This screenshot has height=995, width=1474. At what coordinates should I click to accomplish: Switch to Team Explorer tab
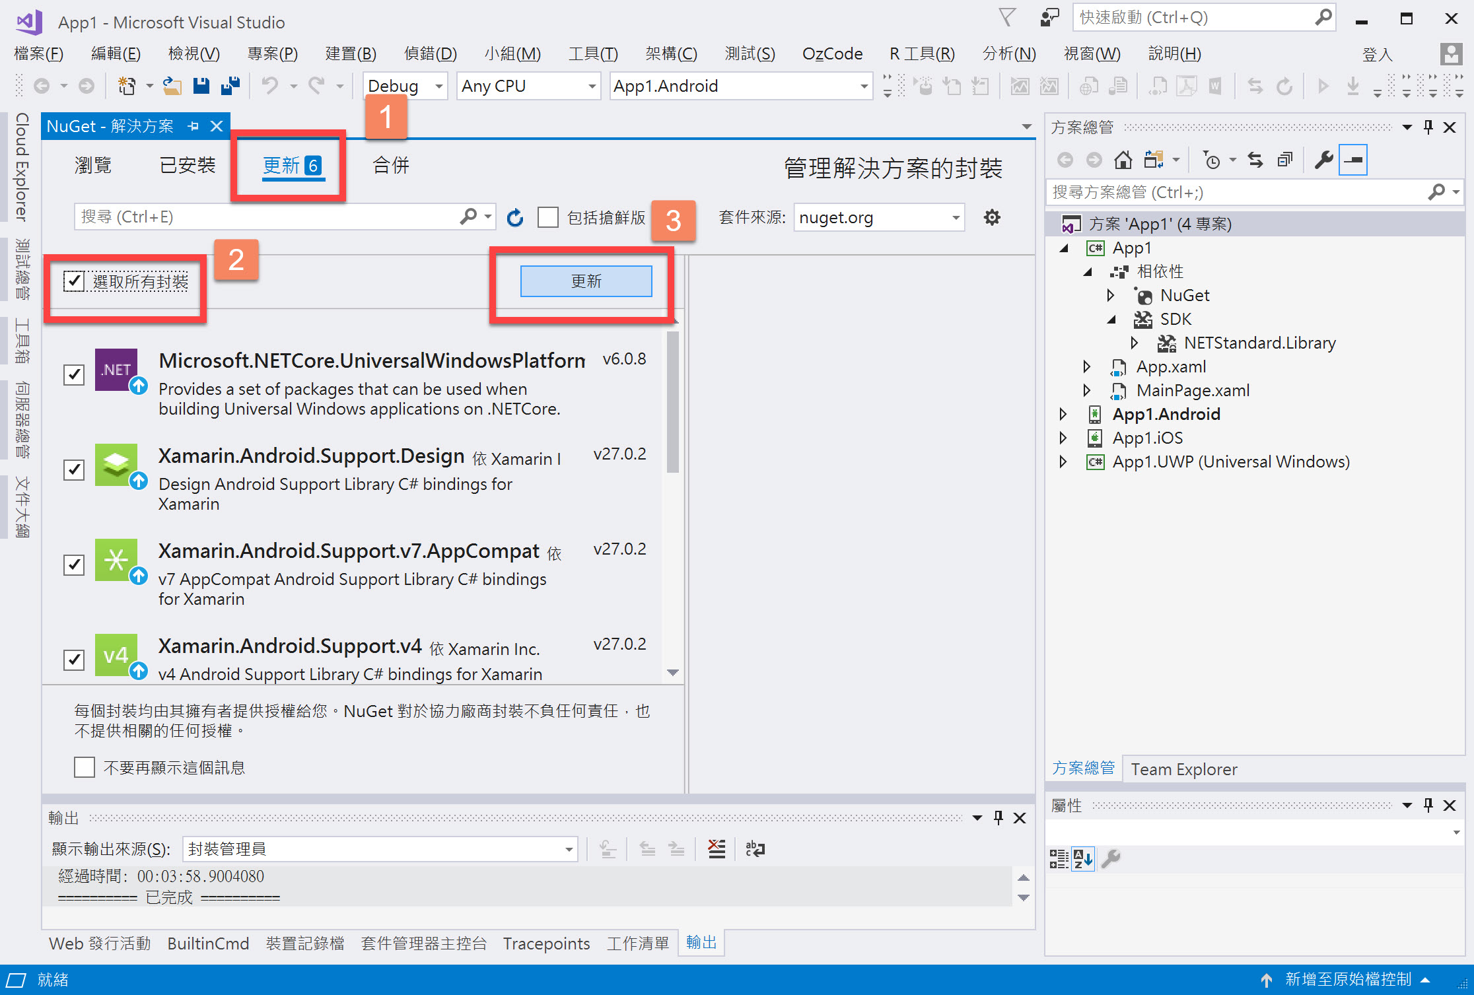click(1184, 769)
